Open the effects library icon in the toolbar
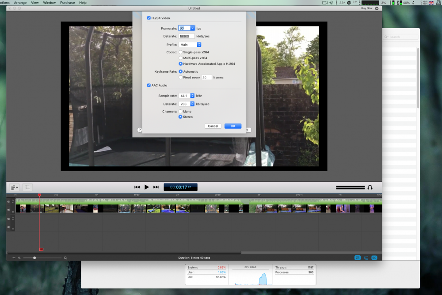This screenshot has height=295, width=442. point(15,187)
